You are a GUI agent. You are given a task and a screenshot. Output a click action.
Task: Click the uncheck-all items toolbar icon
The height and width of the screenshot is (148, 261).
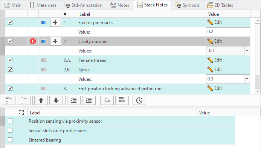click(x=24, y=100)
